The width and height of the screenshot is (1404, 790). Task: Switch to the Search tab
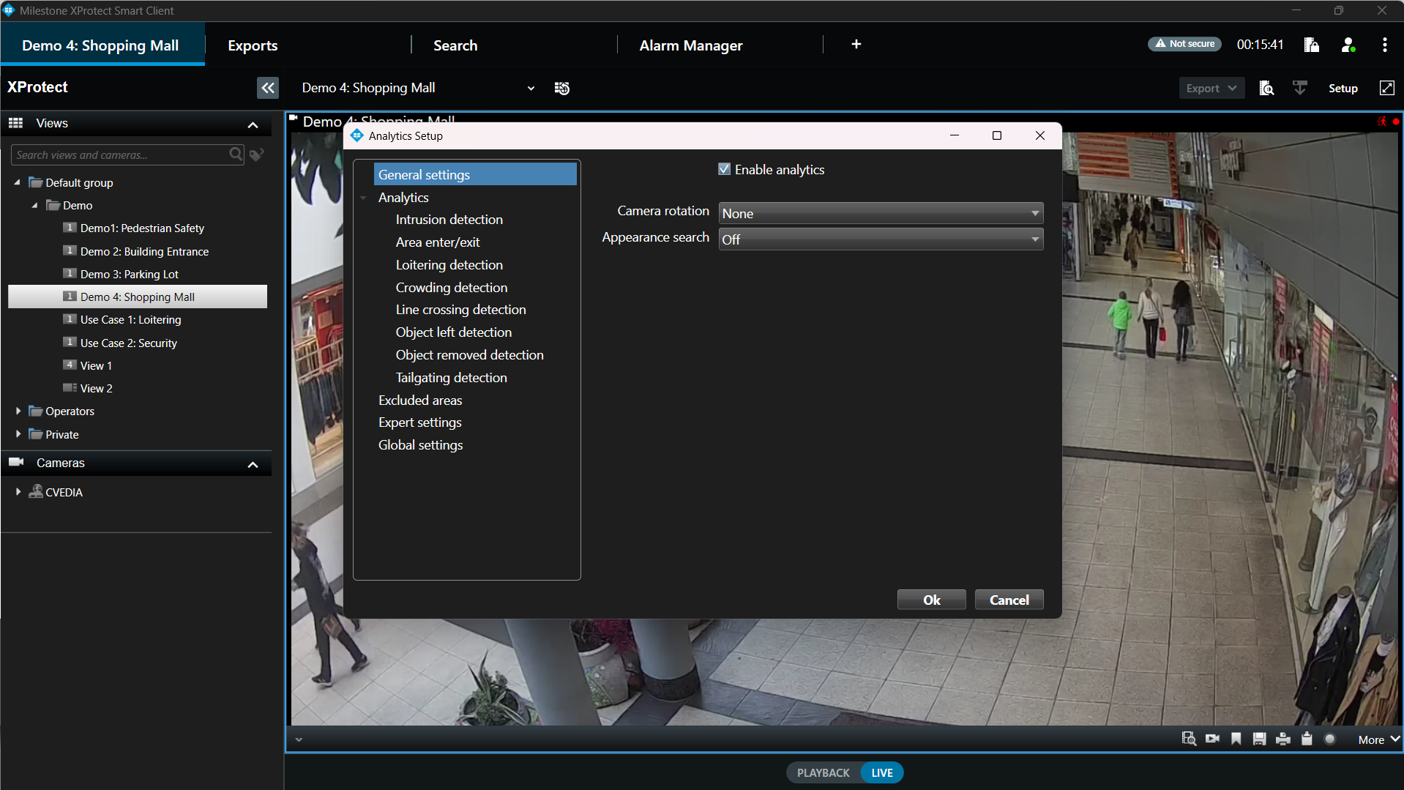[x=455, y=45]
